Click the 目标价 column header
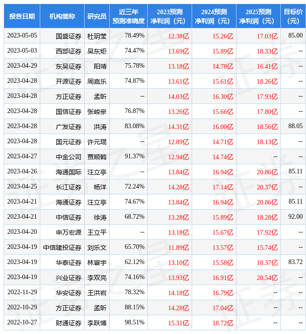306x334 pixels. [293, 16]
